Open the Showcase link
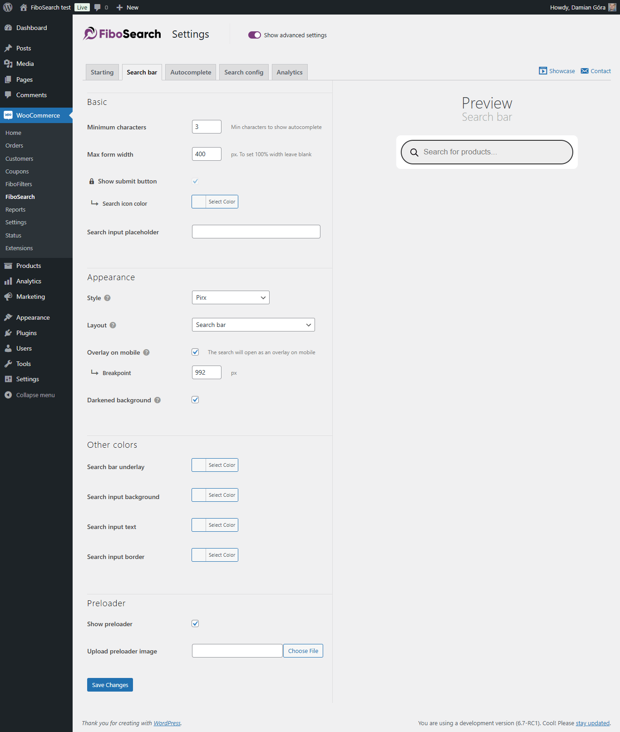The height and width of the screenshot is (732, 620). [562, 71]
